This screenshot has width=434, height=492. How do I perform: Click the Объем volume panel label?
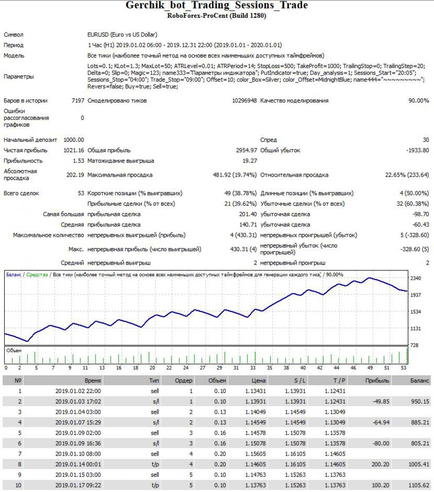14,351
